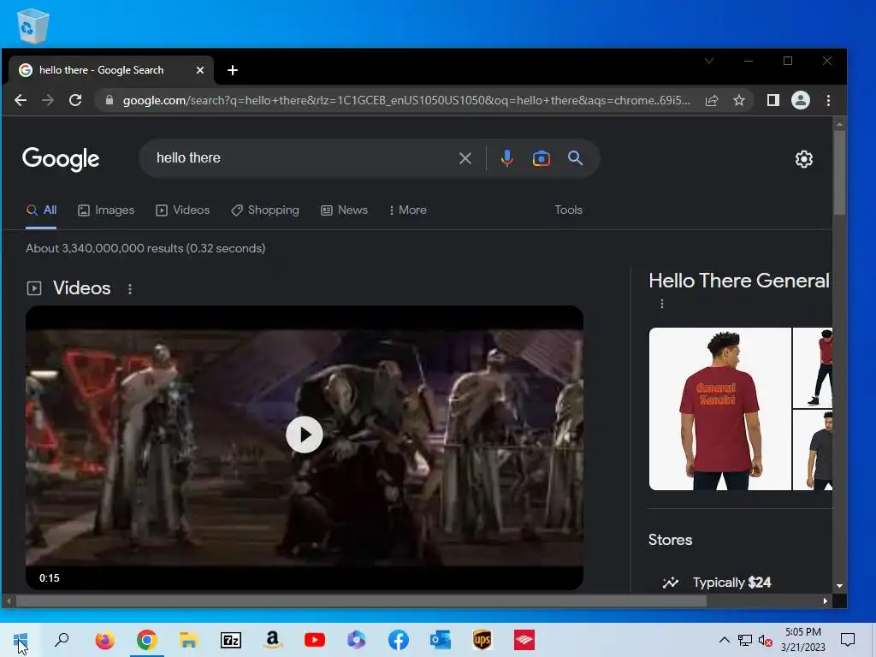Open the Bank of America taskbar shortcut
Image resolution: width=876 pixels, height=657 pixels.
click(524, 640)
